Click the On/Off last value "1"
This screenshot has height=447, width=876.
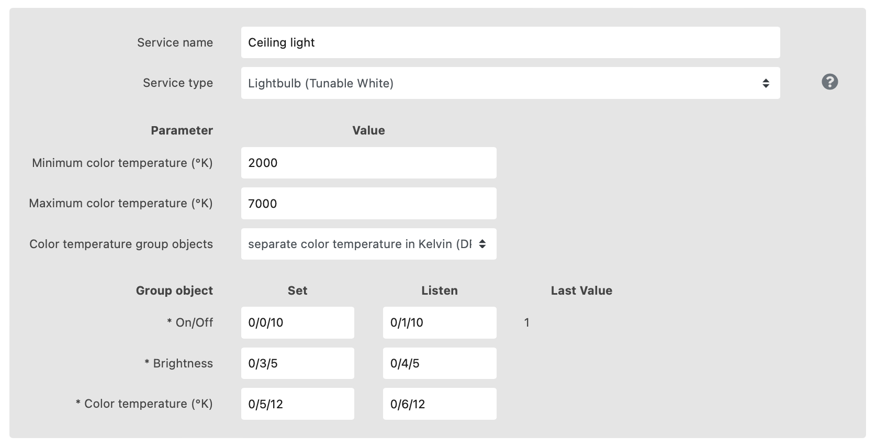(527, 322)
